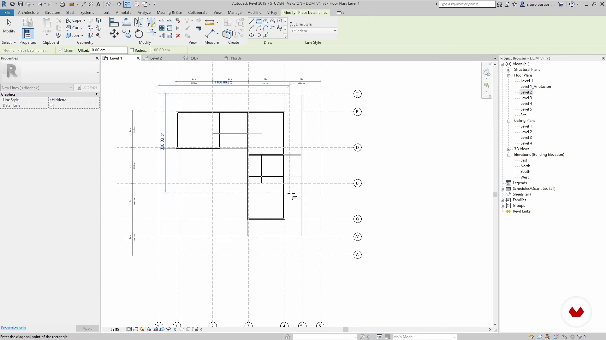
Task: Switch to the Massing & Site tab
Action: coord(169,13)
